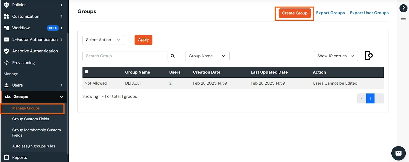Click the Last Updated Date column header
The image size is (409, 162).
tap(269, 72)
